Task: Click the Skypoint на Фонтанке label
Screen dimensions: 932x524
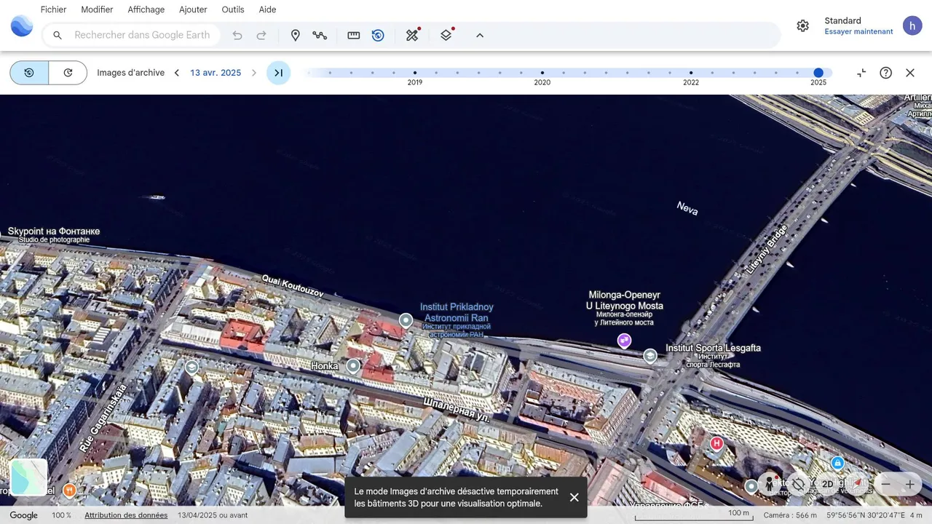Action: pyautogui.click(x=54, y=231)
